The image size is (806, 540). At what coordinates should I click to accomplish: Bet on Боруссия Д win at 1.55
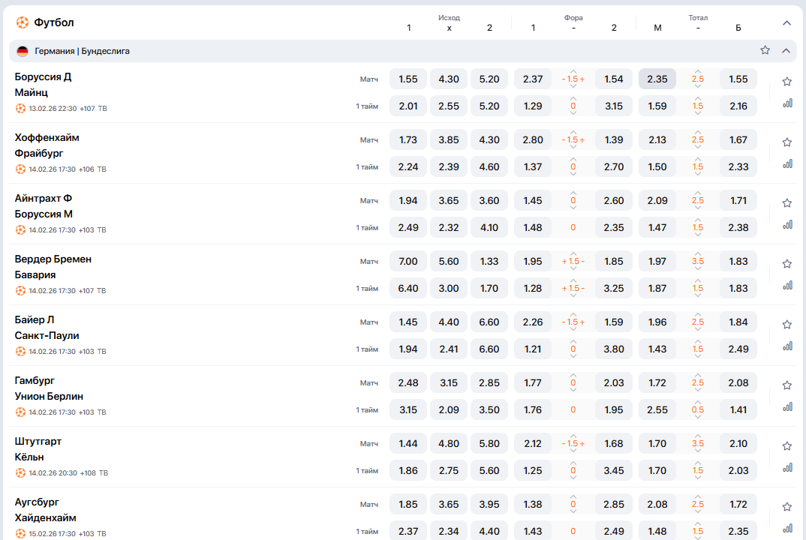point(408,79)
